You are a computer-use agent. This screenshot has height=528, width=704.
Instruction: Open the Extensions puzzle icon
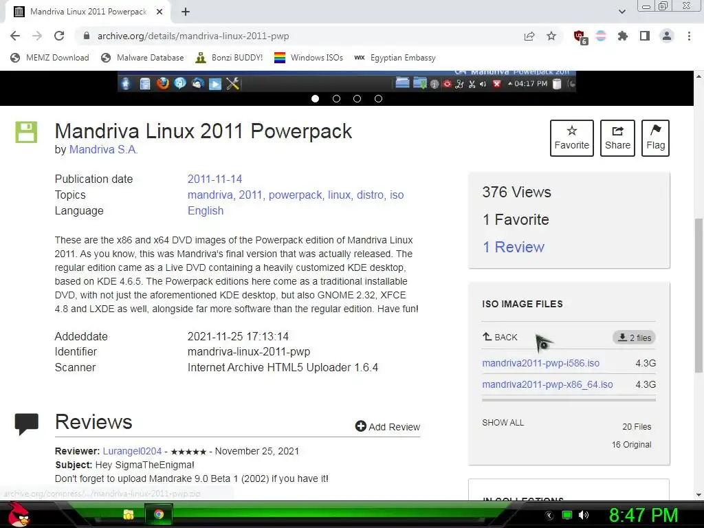tap(622, 36)
